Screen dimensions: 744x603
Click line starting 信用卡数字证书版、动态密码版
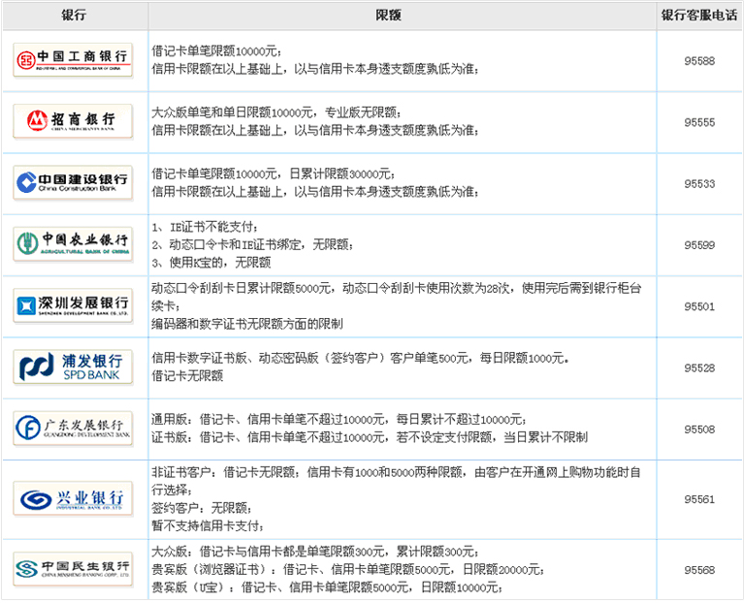361,359
